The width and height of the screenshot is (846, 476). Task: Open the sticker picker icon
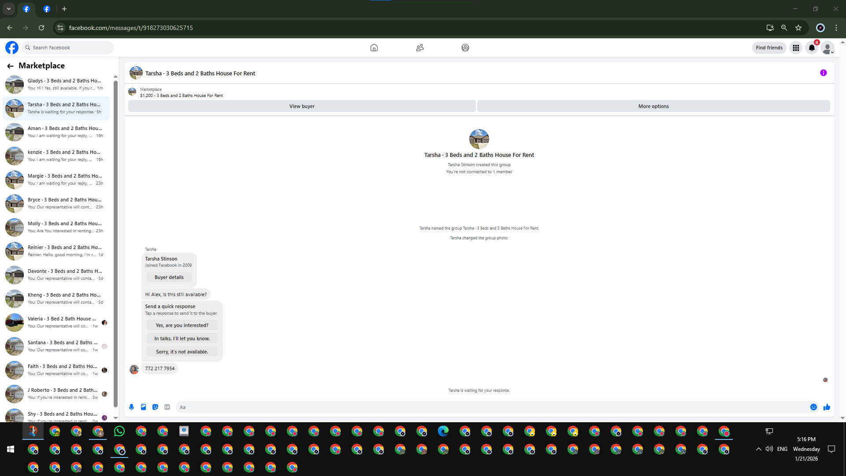155,407
